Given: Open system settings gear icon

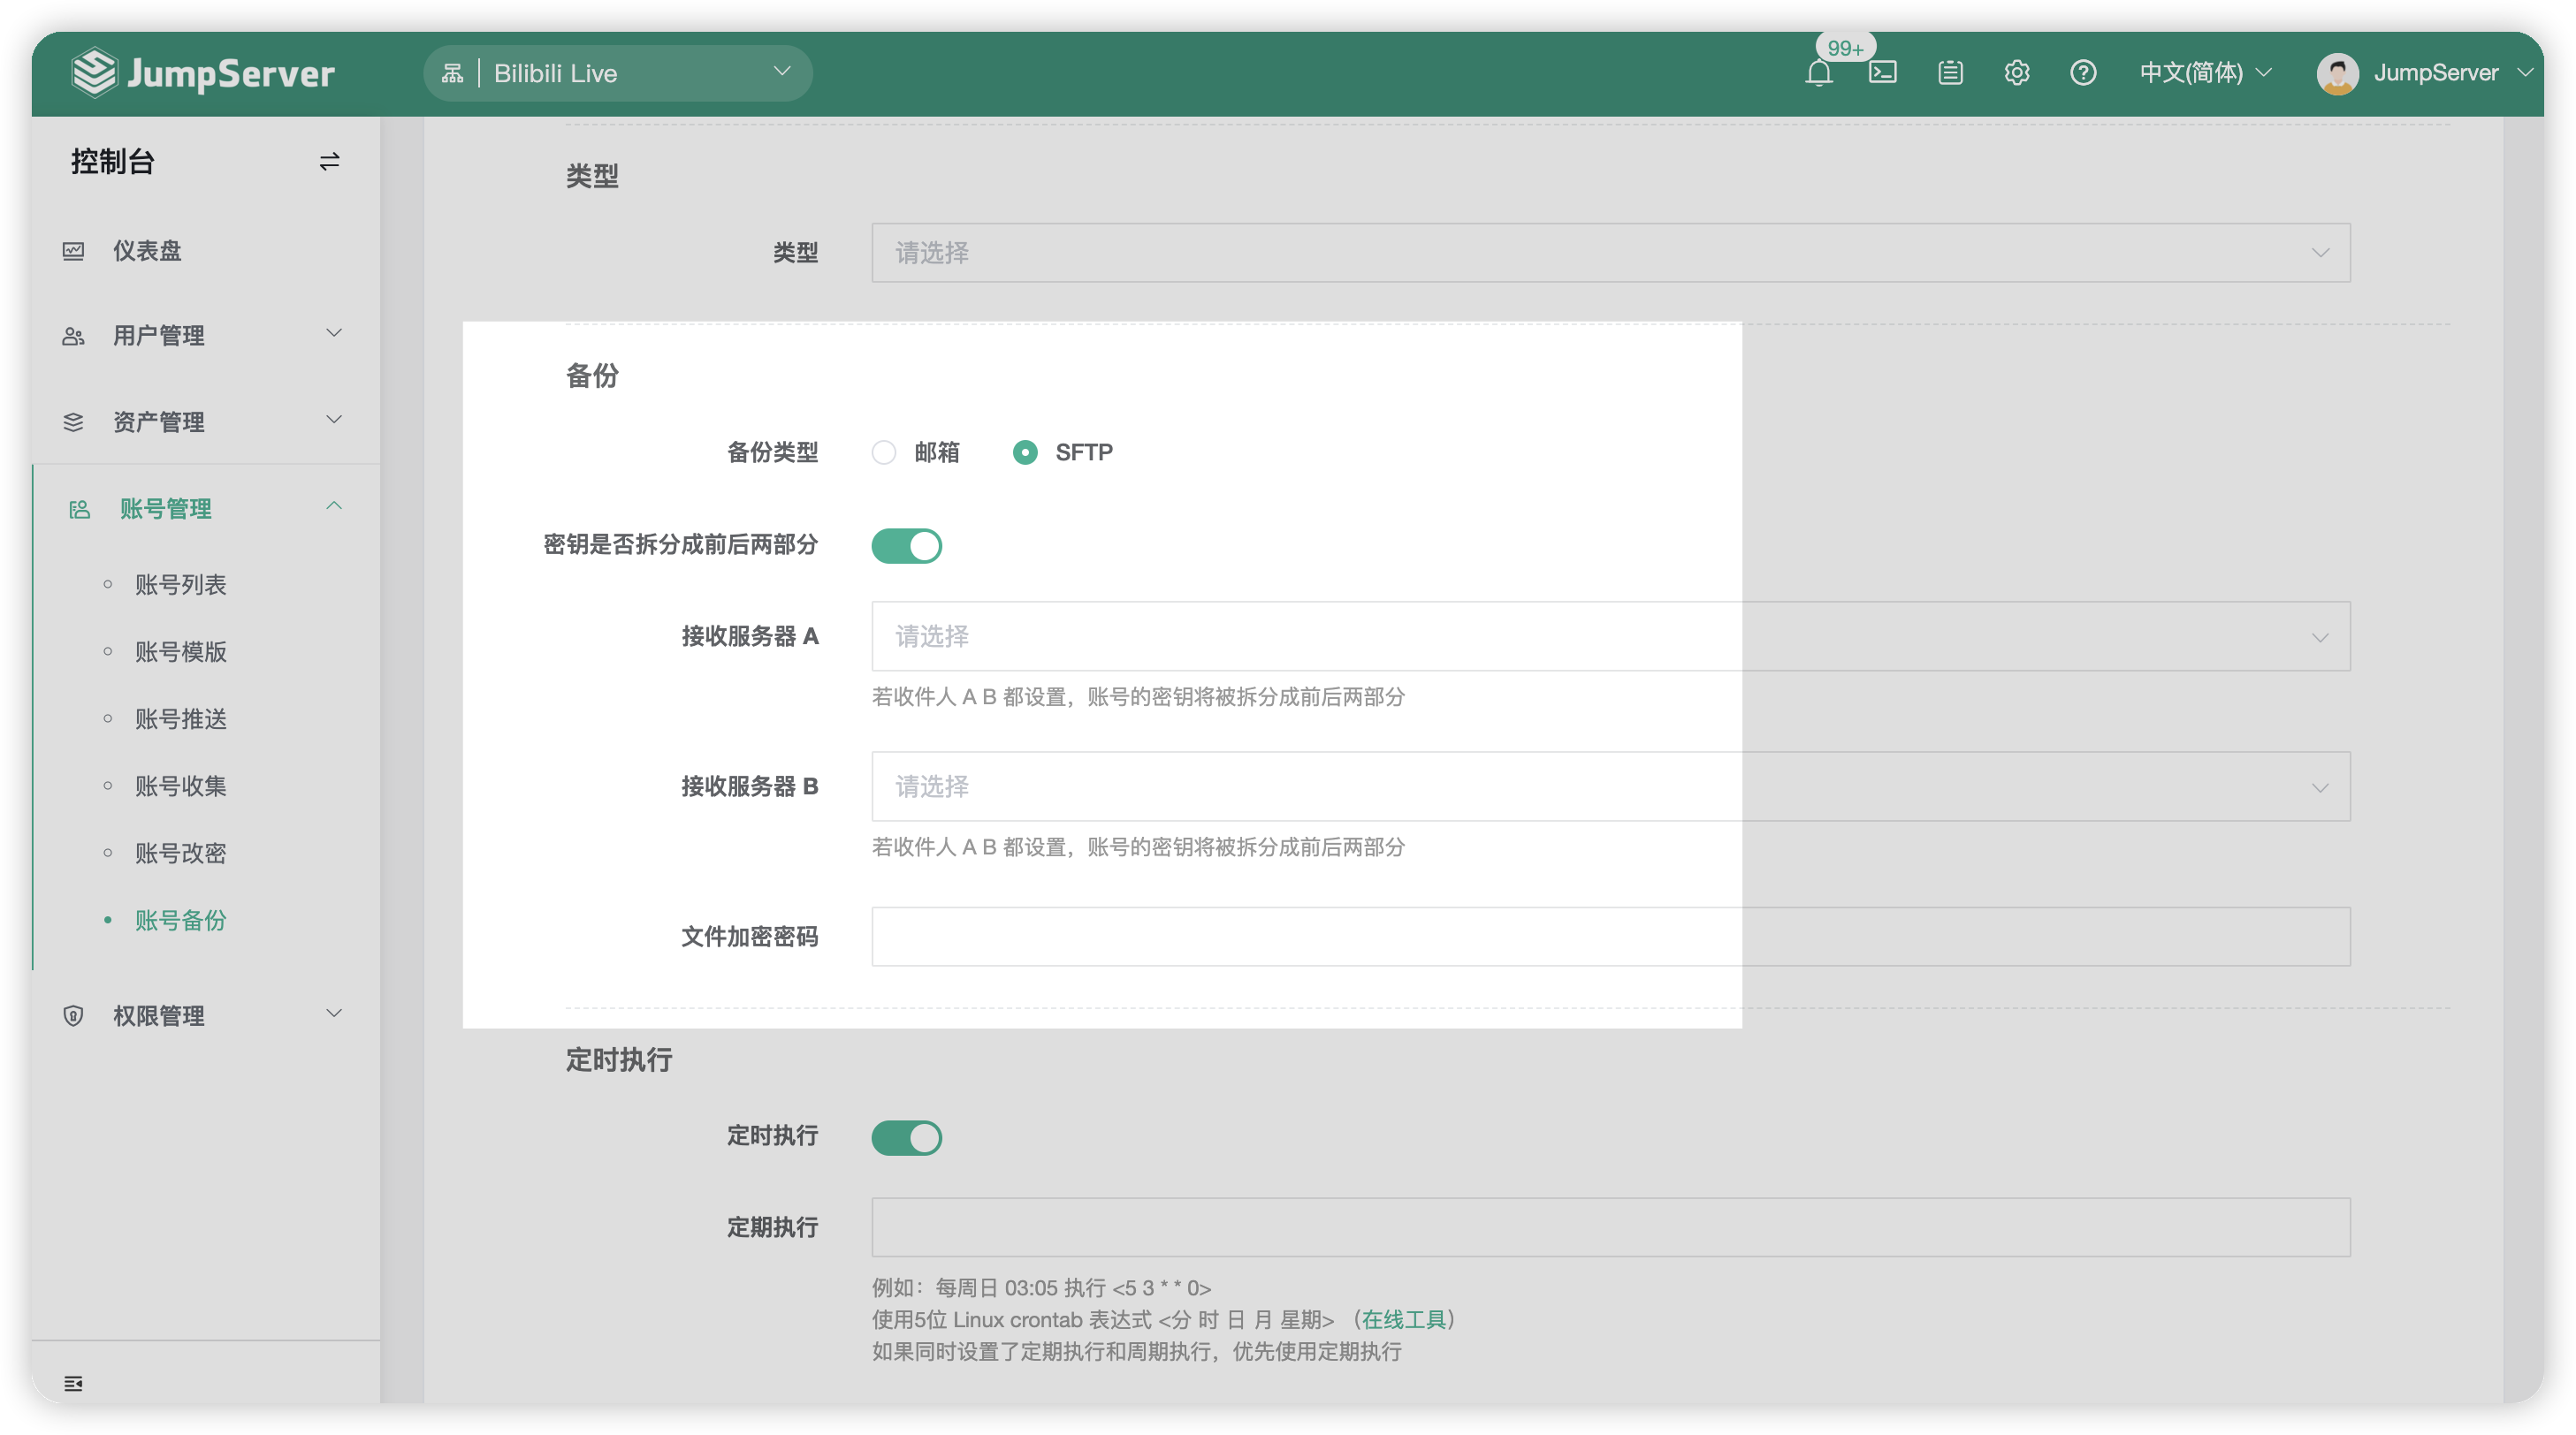Looking at the screenshot, I should point(2017,73).
